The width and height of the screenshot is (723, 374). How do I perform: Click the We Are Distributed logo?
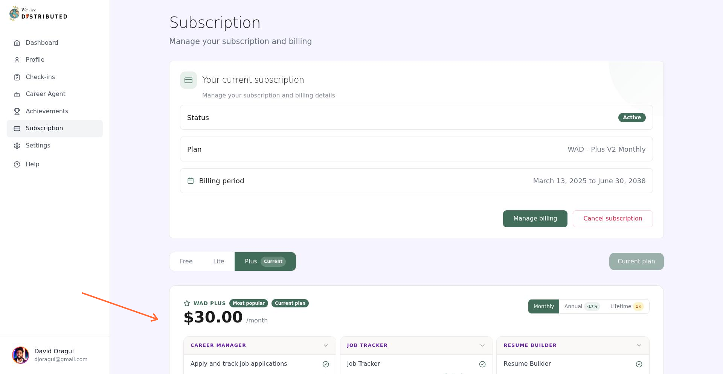(x=38, y=14)
